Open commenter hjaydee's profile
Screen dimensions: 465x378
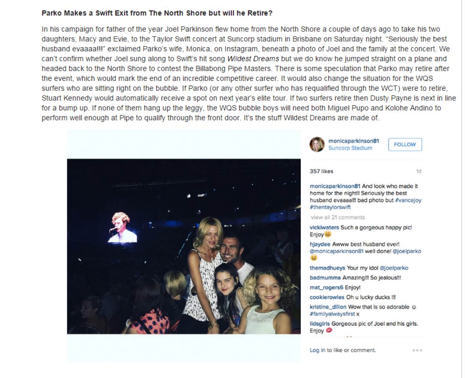320,244
